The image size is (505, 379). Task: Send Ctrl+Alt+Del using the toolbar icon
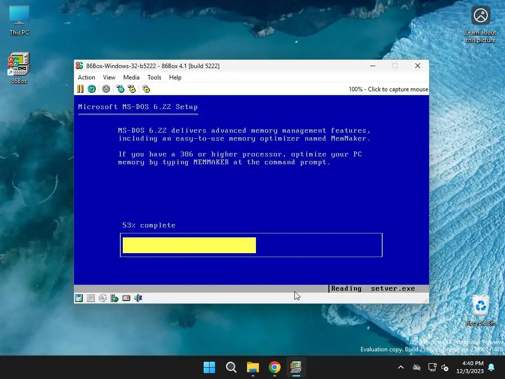(x=120, y=89)
